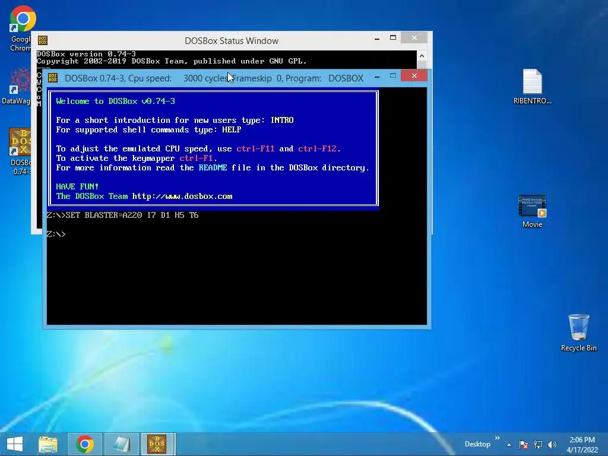Click the DOSBox icon in the main DOSBox title bar

pyautogui.click(x=53, y=78)
